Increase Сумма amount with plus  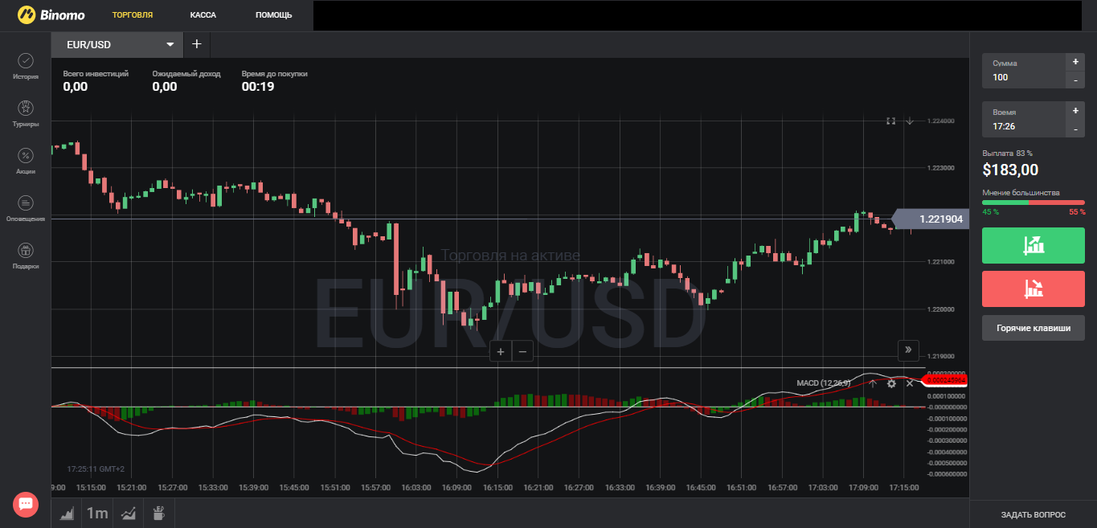pos(1075,62)
